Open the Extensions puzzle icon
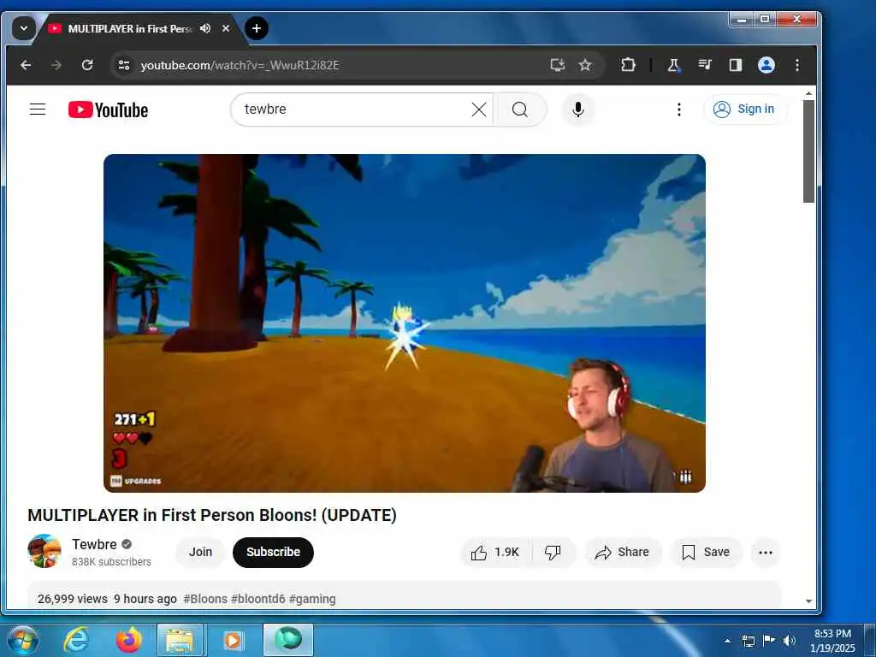 [x=629, y=65]
